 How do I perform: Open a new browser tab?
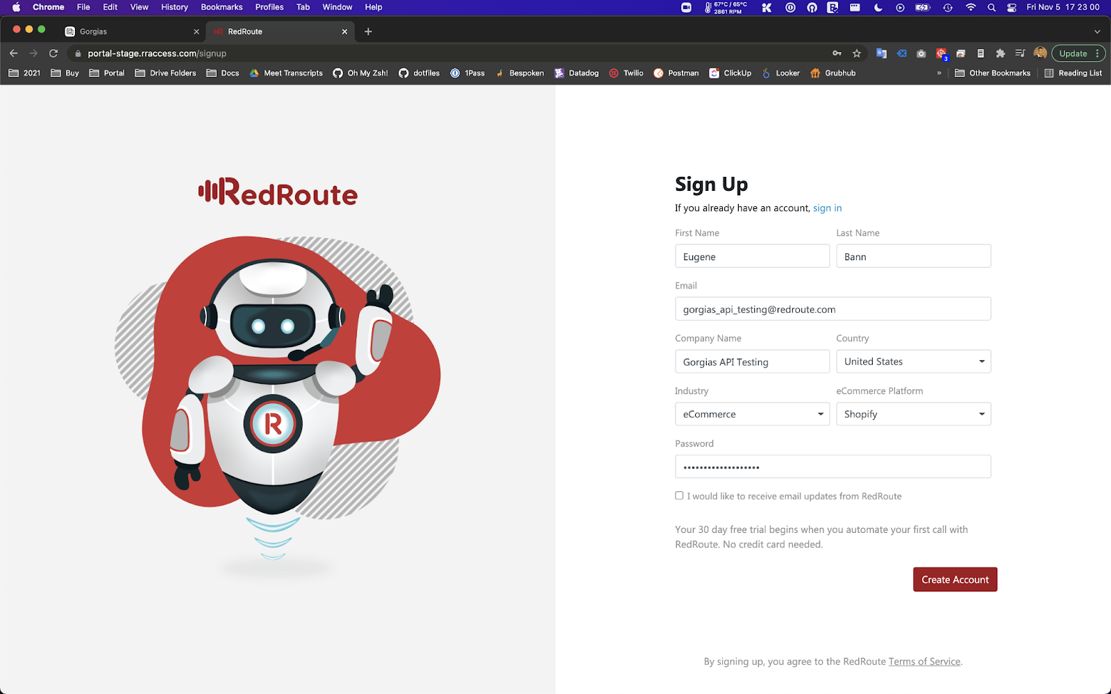click(x=368, y=31)
